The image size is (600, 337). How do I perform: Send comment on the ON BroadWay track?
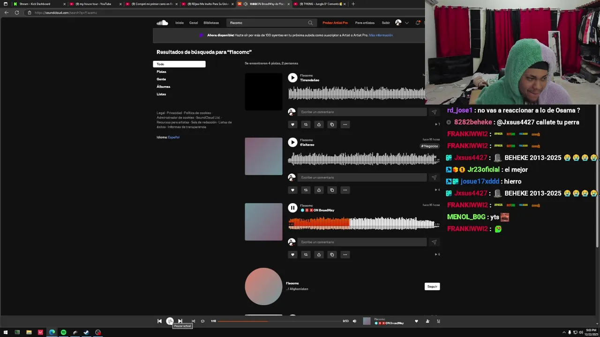tap(434, 242)
